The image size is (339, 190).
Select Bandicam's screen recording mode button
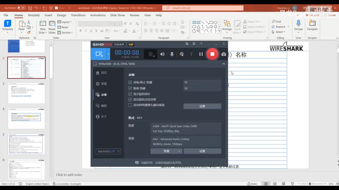pos(99,54)
